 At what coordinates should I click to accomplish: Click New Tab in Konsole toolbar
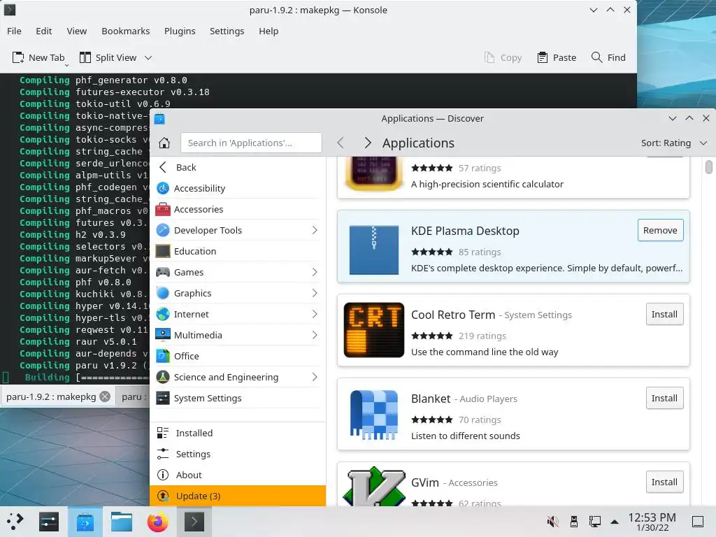[x=38, y=57]
